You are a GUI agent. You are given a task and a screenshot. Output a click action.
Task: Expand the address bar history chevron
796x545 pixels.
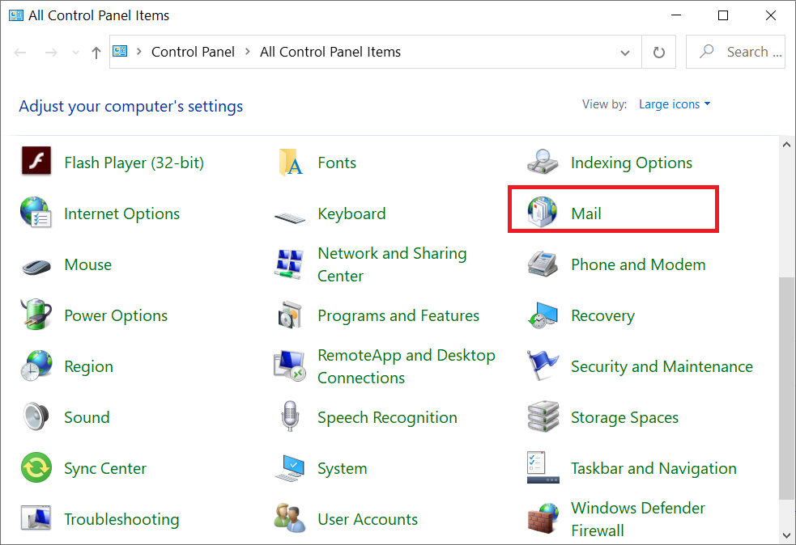624,51
